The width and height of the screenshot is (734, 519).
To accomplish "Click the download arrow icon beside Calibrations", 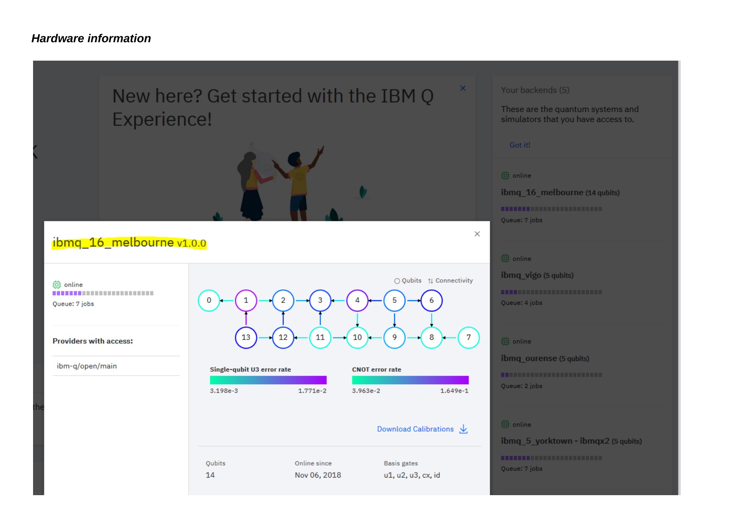I will (x=463, y=429).
